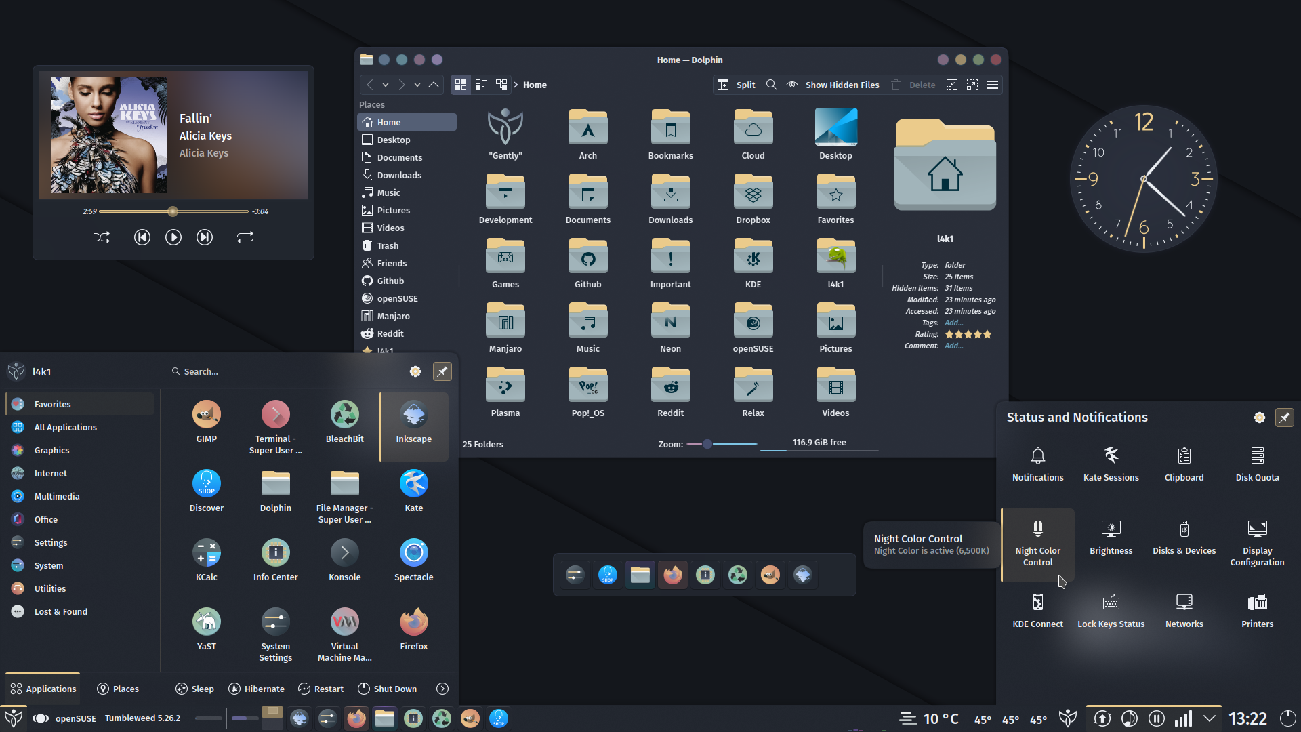Click the 13:22 clock in panel
1301x732 pixels.
click(1248, 718)
